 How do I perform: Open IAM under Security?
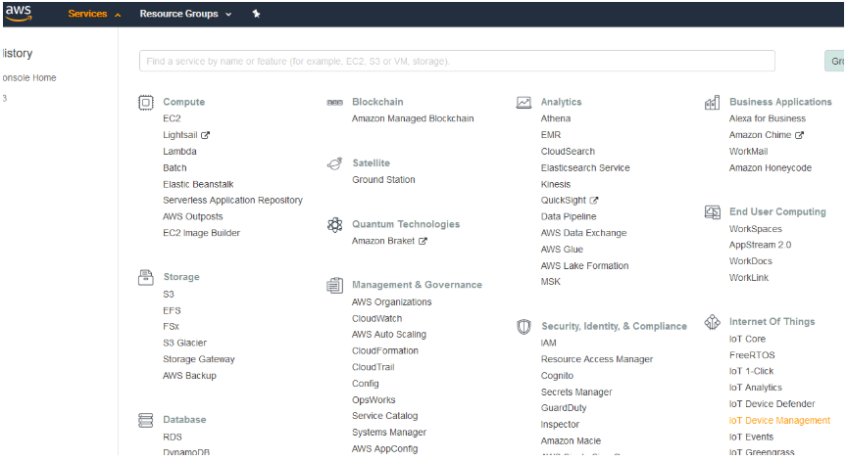[x=548, y=343]
